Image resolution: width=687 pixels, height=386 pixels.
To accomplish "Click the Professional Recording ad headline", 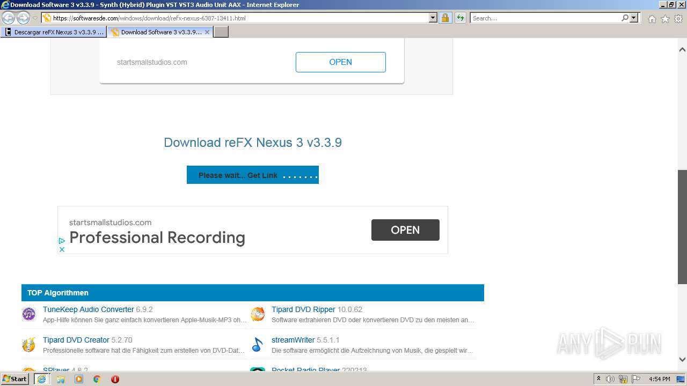I will (157, 237).
